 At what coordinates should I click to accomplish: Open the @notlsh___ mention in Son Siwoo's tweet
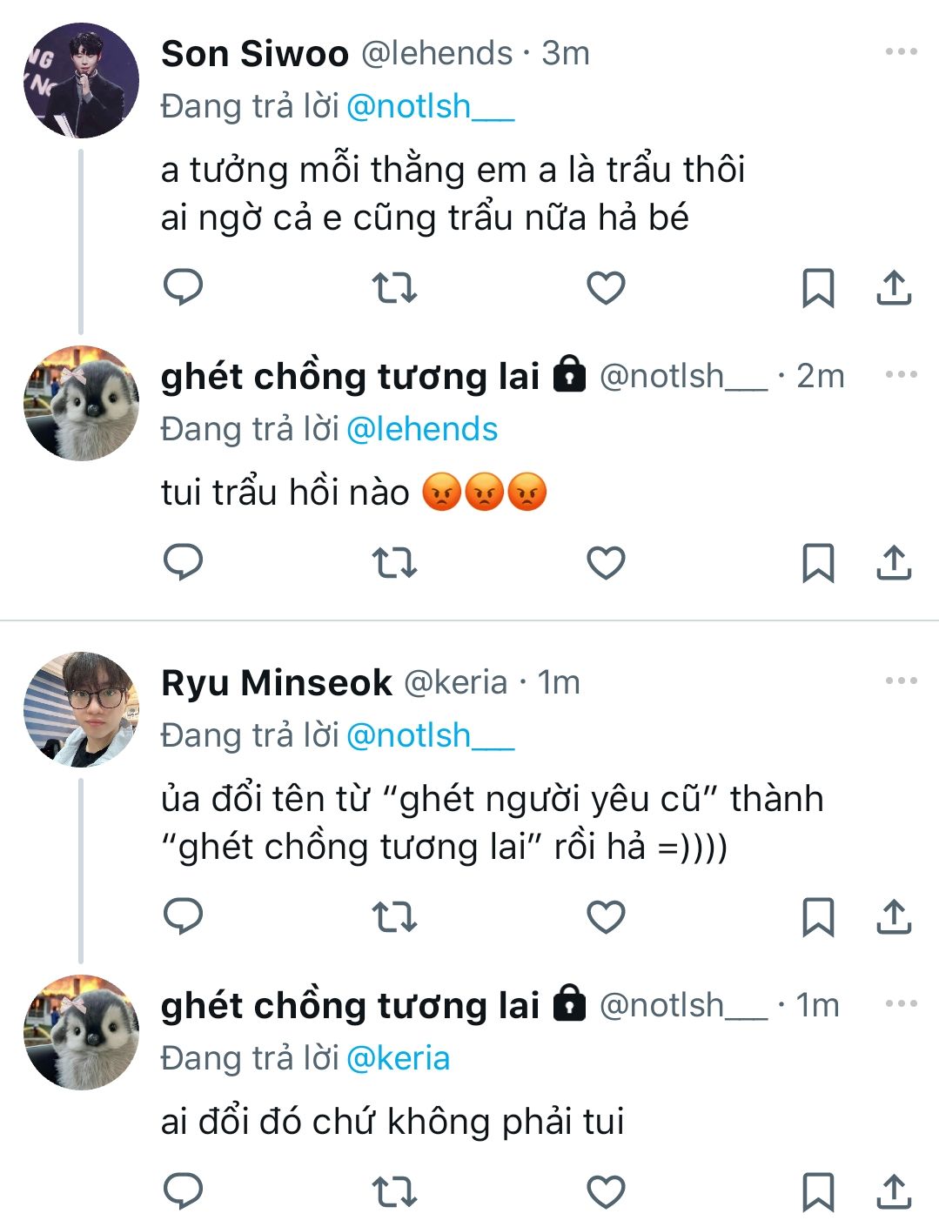point(430,107)
